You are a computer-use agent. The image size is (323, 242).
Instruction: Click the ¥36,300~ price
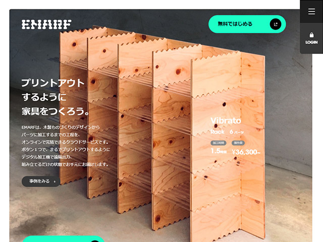246,152
